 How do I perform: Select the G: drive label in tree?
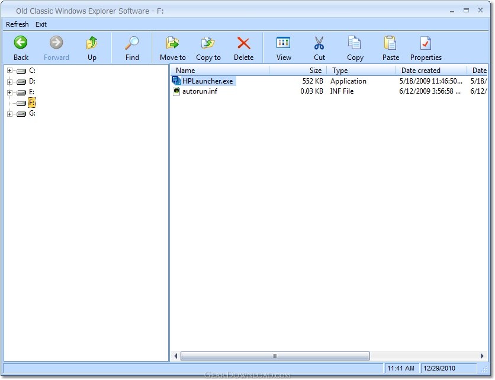point(32,113)
